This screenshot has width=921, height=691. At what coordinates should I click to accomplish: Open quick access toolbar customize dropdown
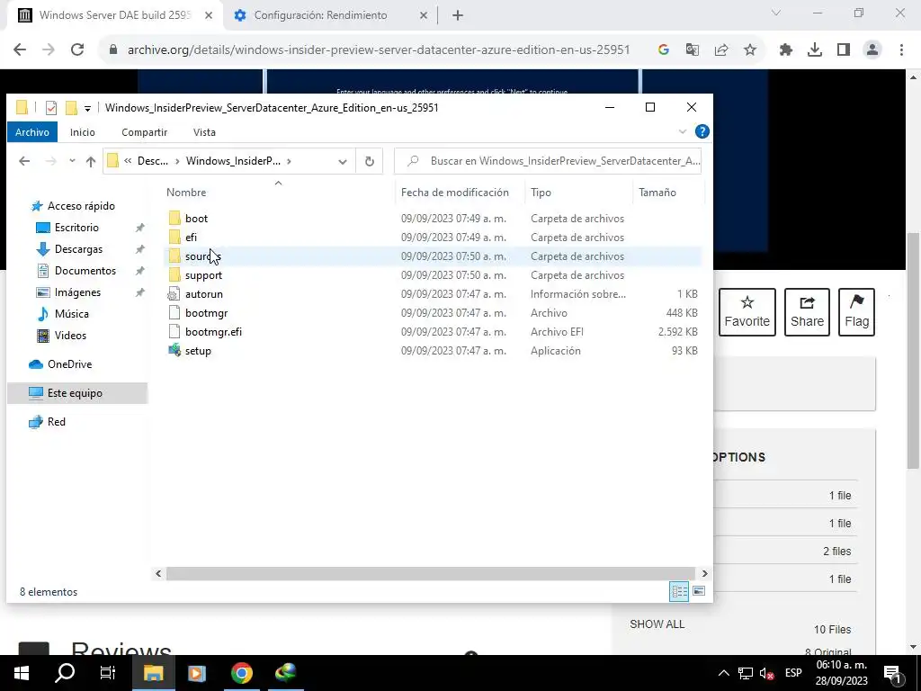pos(87,108)
